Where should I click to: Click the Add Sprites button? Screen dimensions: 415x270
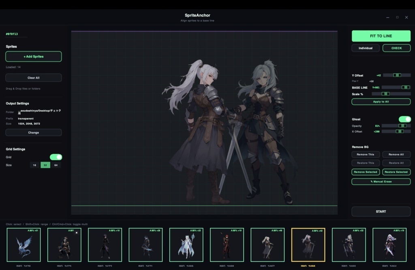(34, 56)
